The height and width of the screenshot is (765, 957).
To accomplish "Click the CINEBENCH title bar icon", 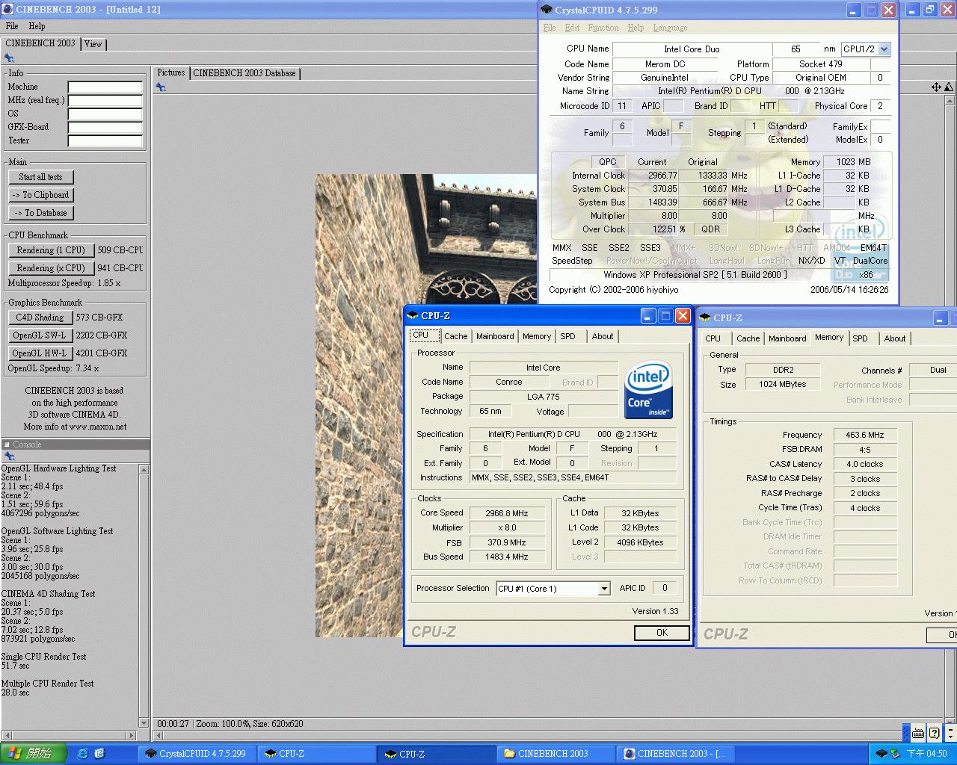I will click(7, 10).
